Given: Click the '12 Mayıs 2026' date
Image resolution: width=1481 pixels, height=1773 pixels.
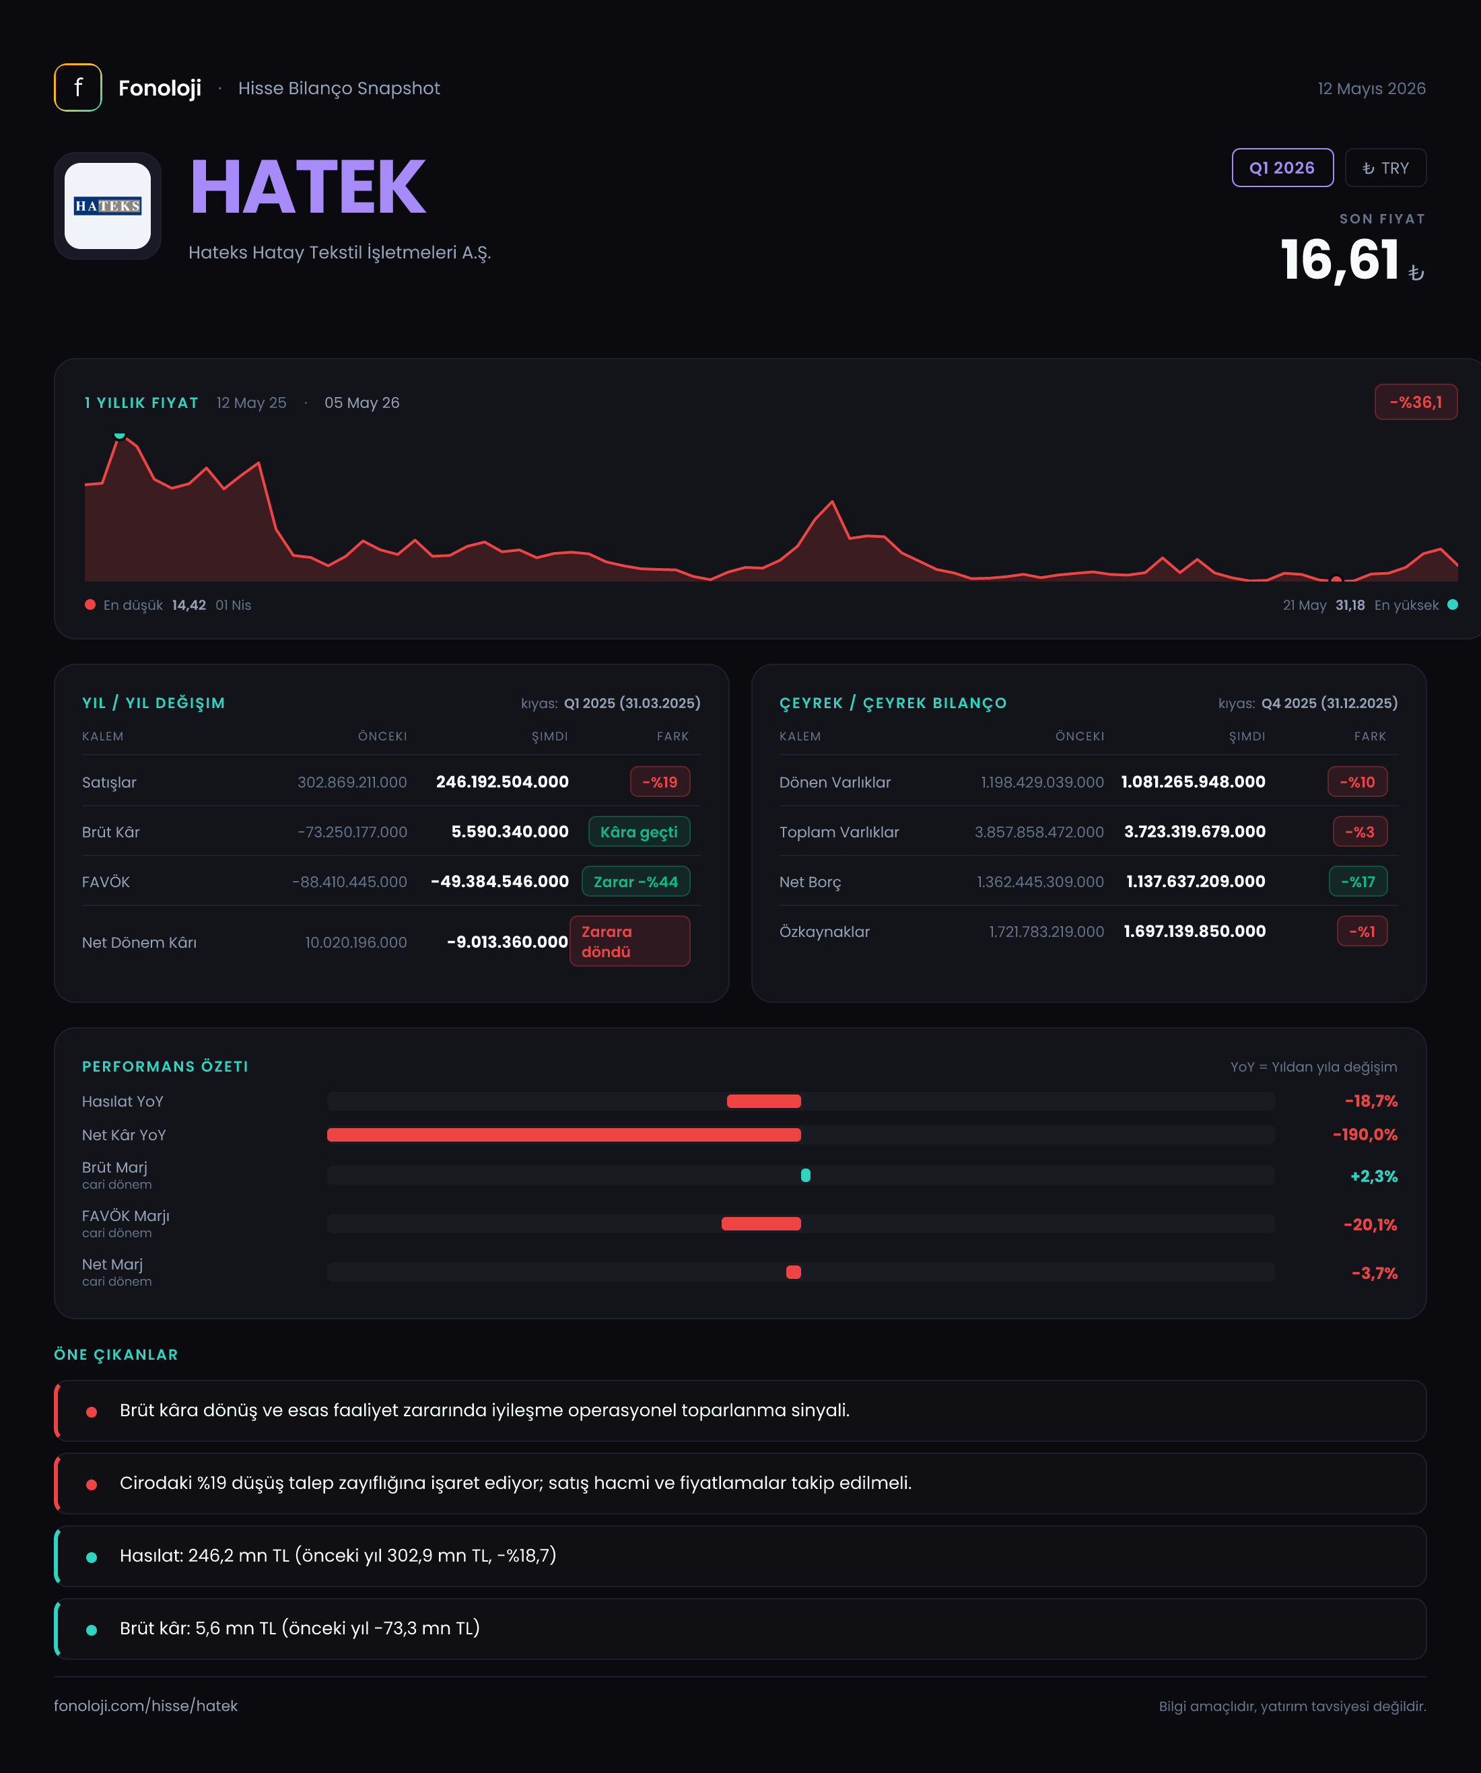Looking at the screenshot, I should [1371, 89].
